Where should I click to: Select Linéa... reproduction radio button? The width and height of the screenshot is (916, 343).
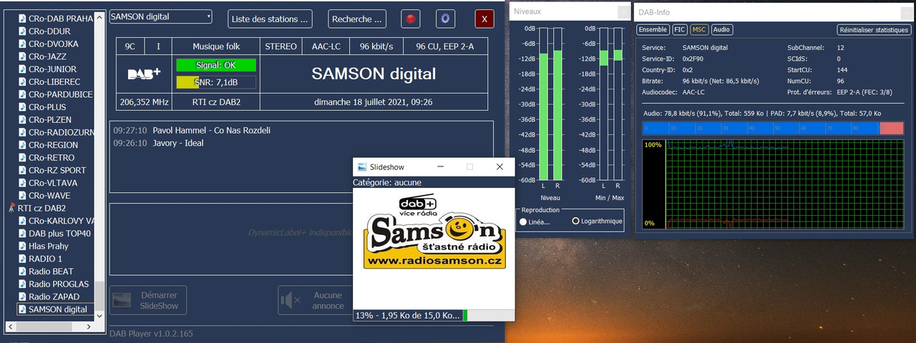tap(523, 222)
